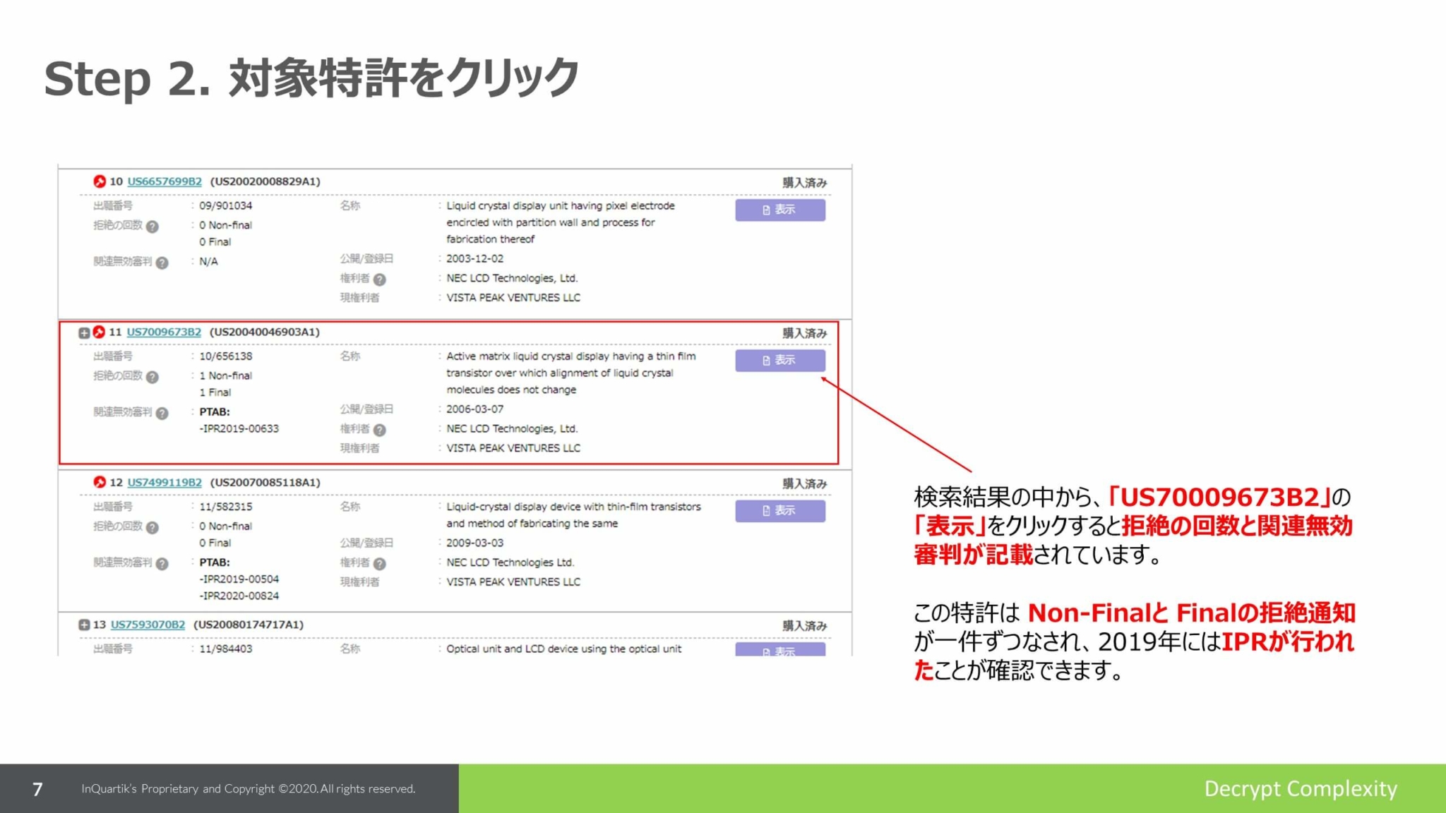
Task: Click red status icon on row 10
Action: (100, 181)
